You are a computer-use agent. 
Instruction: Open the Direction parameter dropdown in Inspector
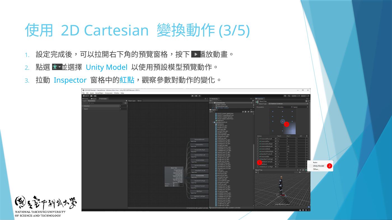pyautogui.click(x=285, y=107)
